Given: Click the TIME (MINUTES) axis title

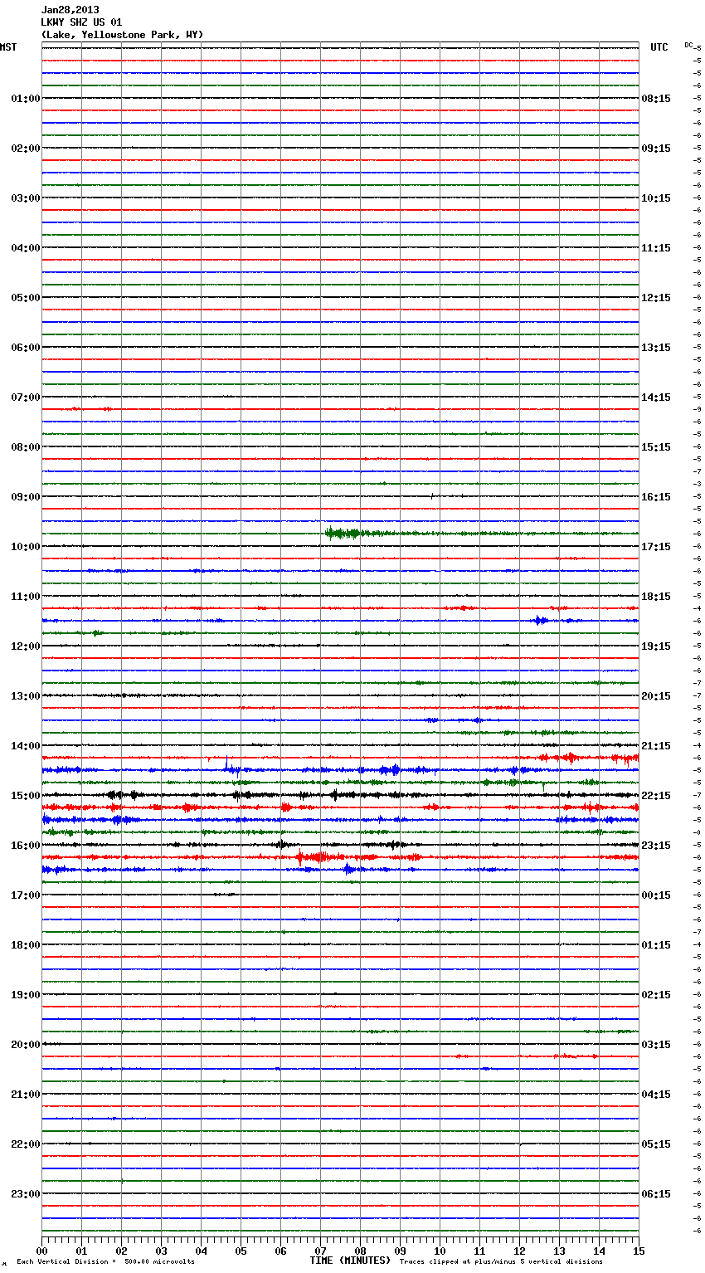Looking at the screenshot, I should point(350,1261).
